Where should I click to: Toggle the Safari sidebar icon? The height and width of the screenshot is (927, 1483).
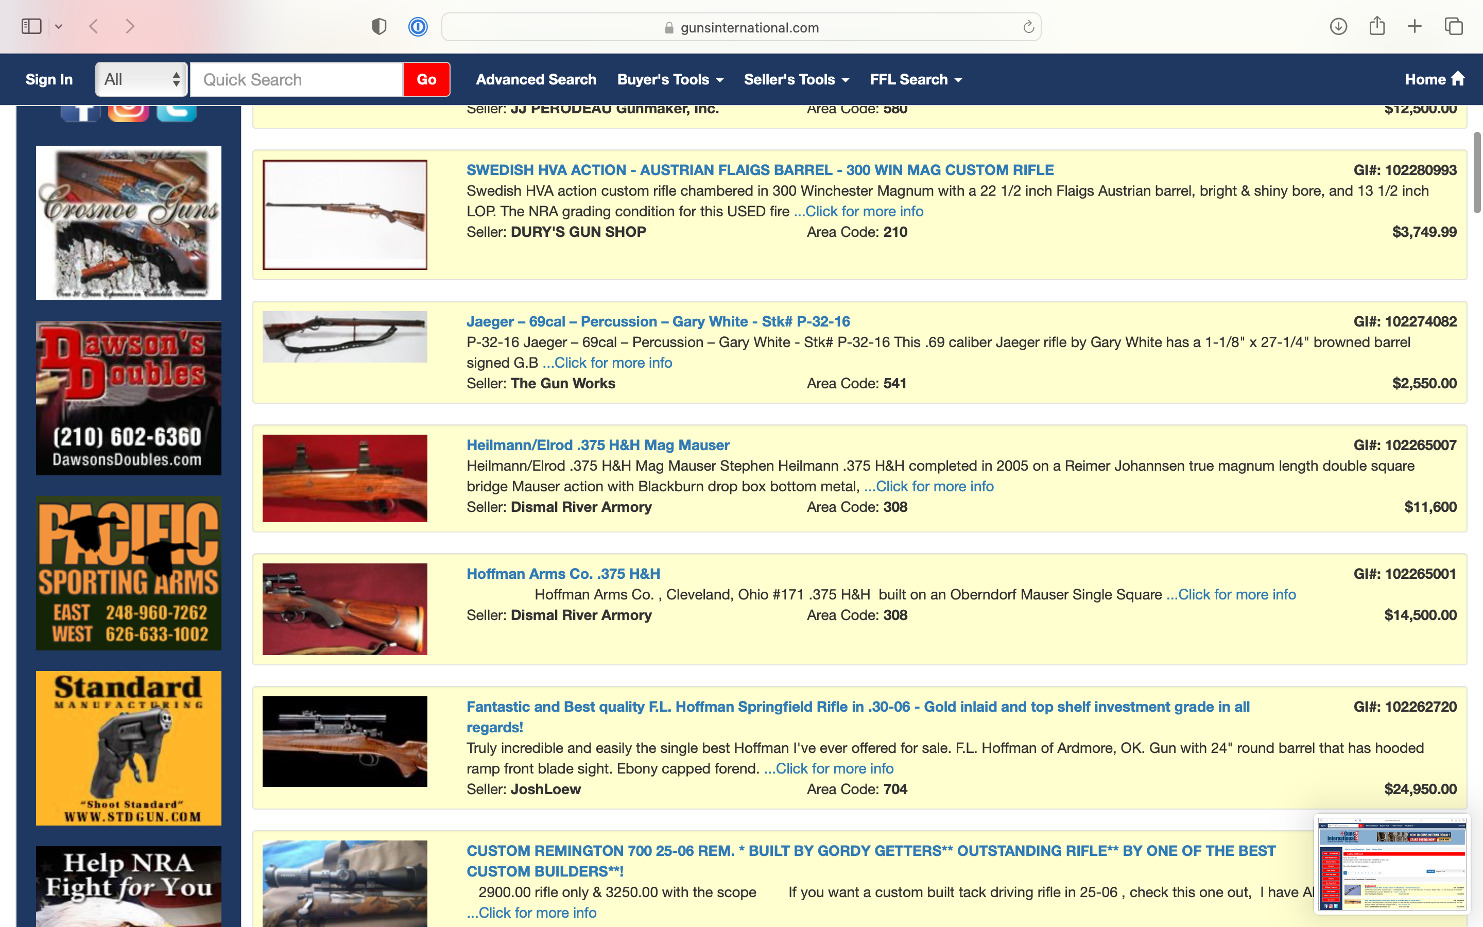(x=31, y=26)
